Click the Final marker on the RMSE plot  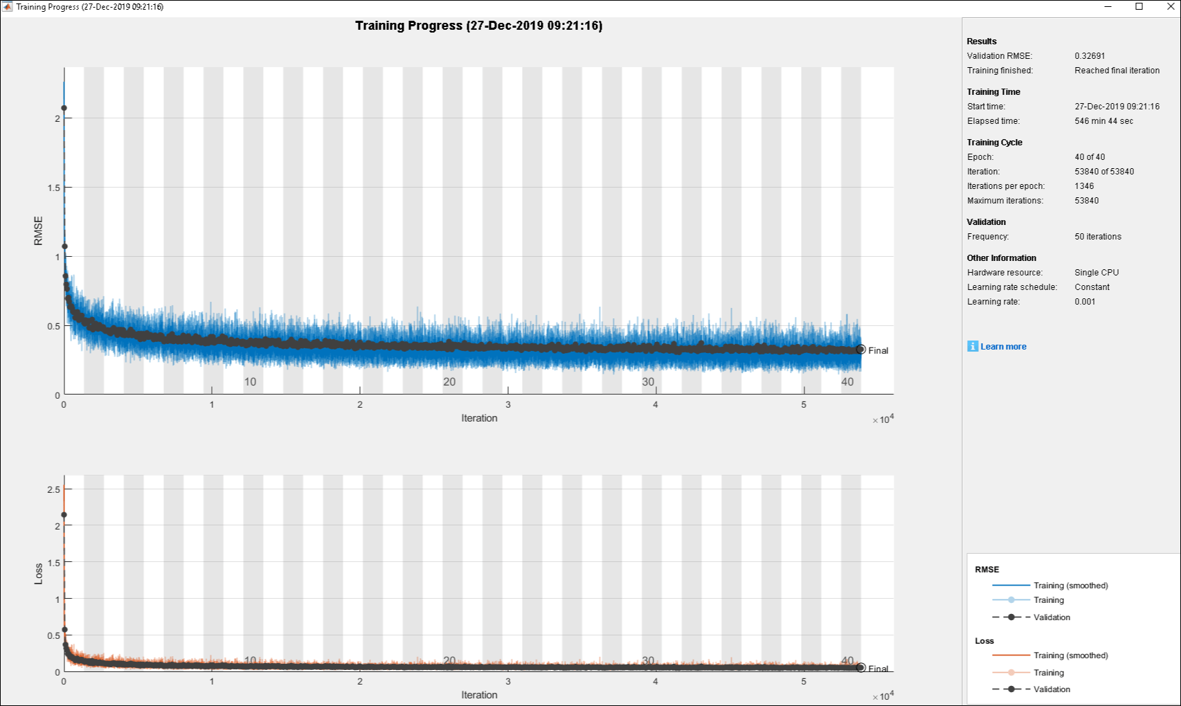coord(860,350)
